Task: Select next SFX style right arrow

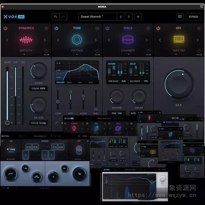Action: point(197,40)
